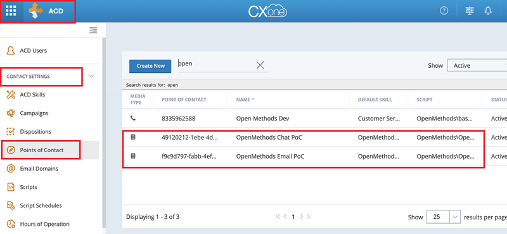Clear the search with the X icon

(x=260, y=65)
